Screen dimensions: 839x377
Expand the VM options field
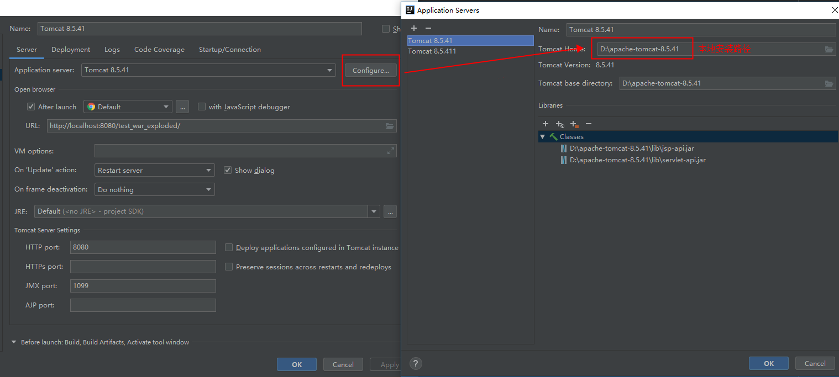(x=391, y=151)
